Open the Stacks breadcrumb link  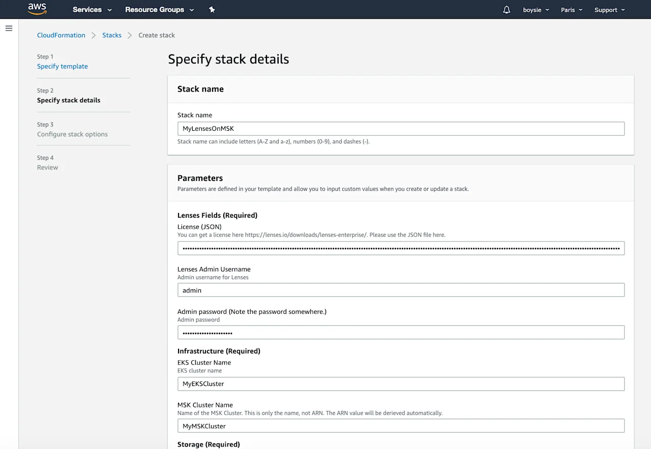point(112,35)
